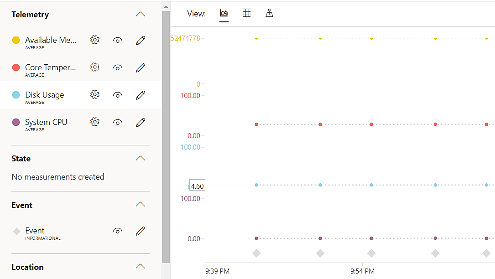Edit the Event measurement with pencil icon
Image resolution: width=495 pixels, height=279 pixels.
pos(141,231)
